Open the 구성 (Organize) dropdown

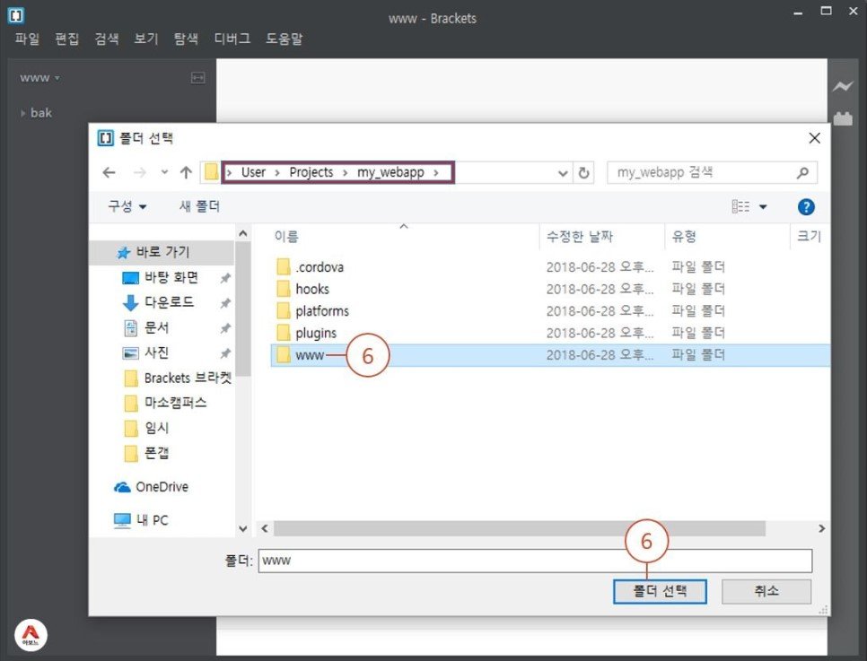[x=127, y=206]
